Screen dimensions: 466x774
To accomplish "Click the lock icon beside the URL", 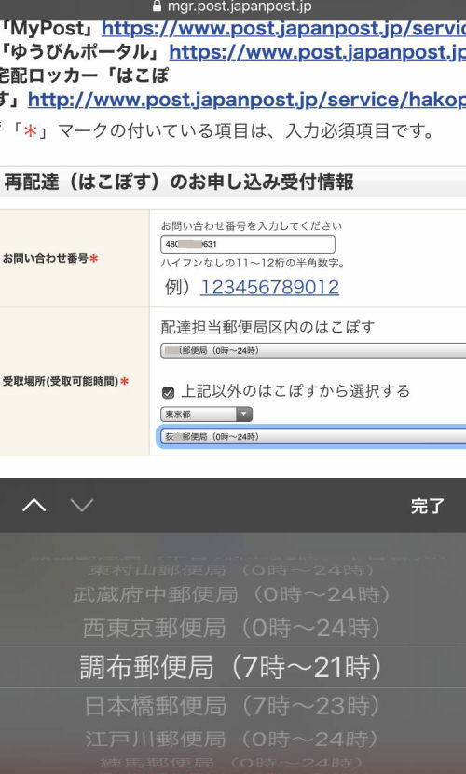I will (x=158, y=7).
